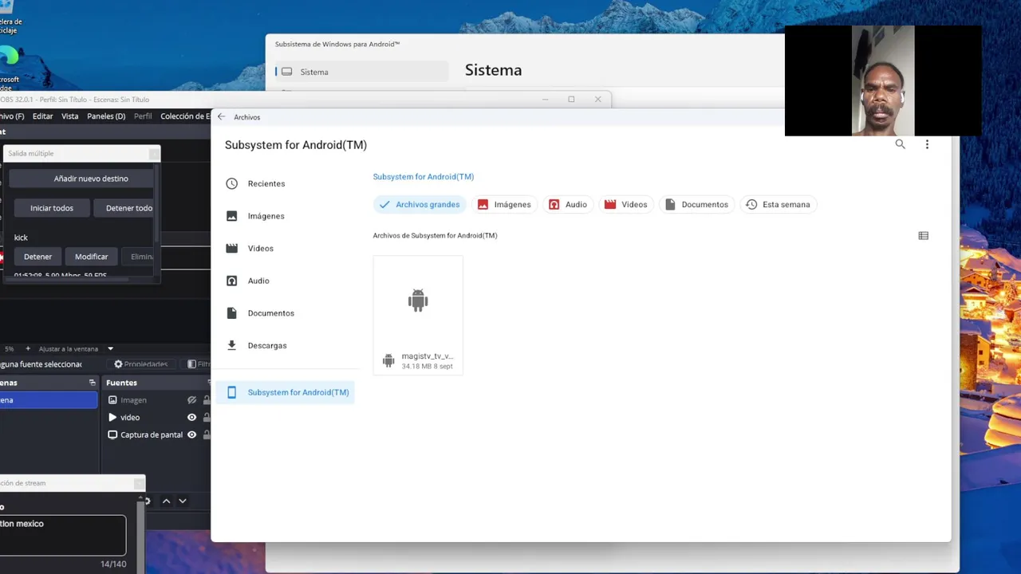
Task: Select Subsystem for Android(TM) sidebar entry
Action: pyautogui.click(x=285, y=392)
